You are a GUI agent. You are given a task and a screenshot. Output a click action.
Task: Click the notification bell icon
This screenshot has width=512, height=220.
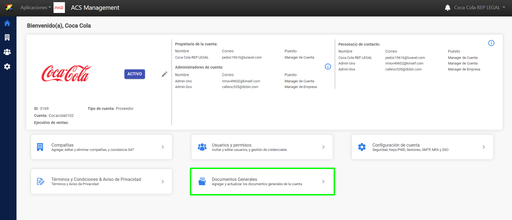(x=447, y=8)
